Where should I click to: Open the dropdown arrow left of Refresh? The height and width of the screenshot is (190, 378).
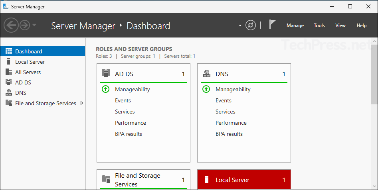pyautogui.click(x=240, y=25)
